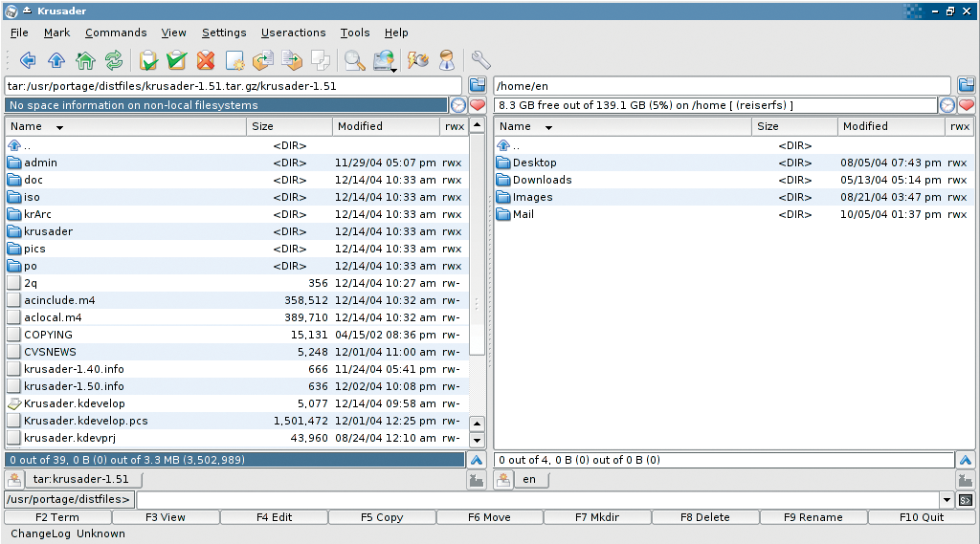Click the Select Group clipboard icon

(148, 60)
